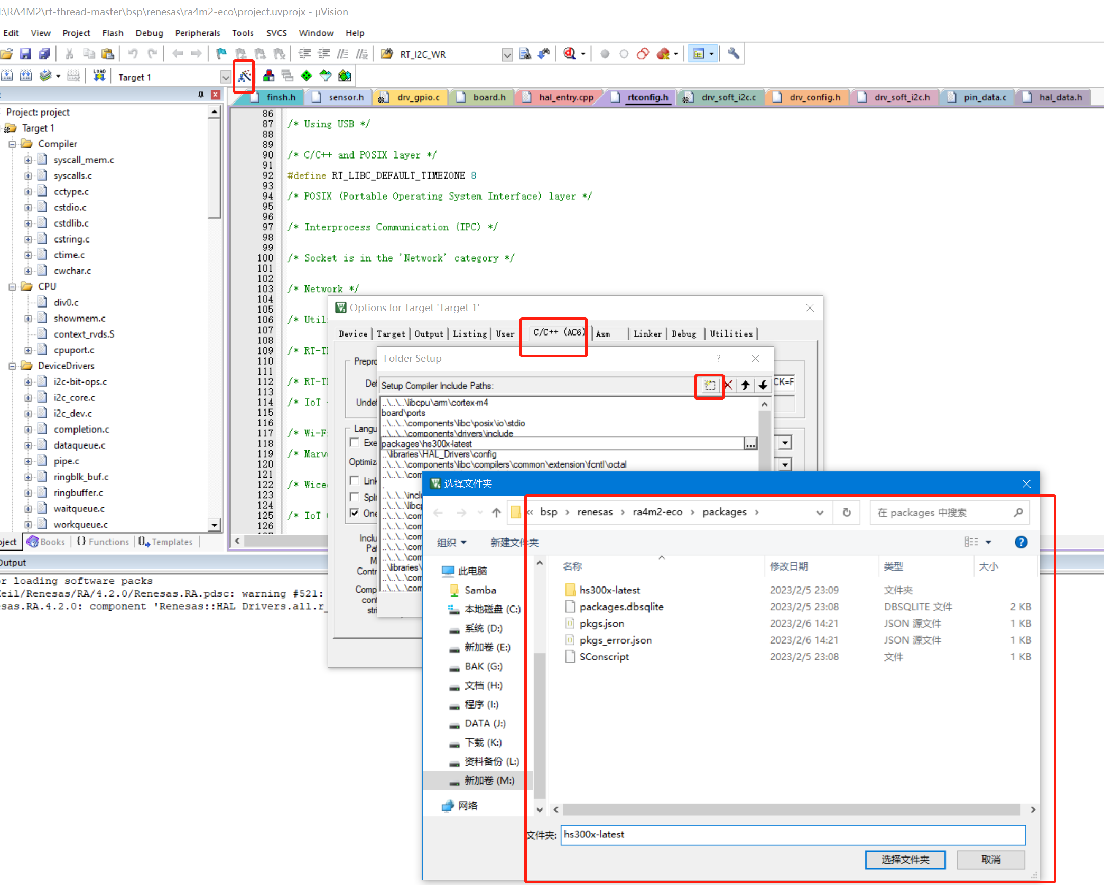Open the Pack Installer icon
The width and height of the screenshot is (1104, 885).
point(345,76)
